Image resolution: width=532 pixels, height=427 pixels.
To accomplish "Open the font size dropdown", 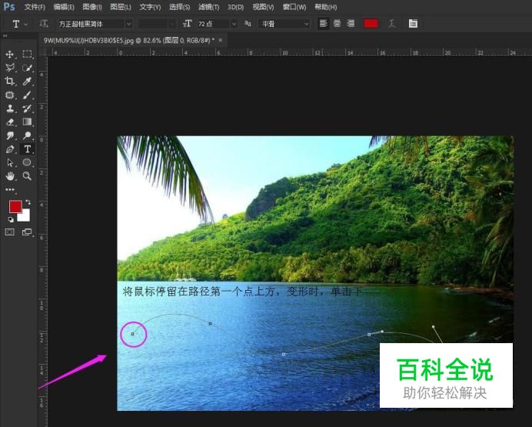I will [x=234, y=24].
